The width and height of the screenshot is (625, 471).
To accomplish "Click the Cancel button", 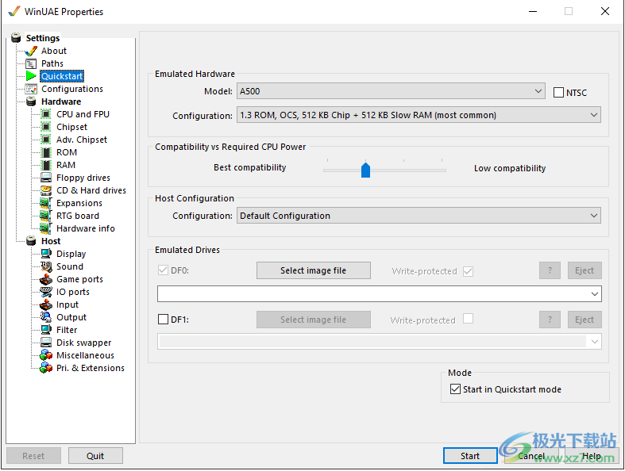I will point(532,456).
